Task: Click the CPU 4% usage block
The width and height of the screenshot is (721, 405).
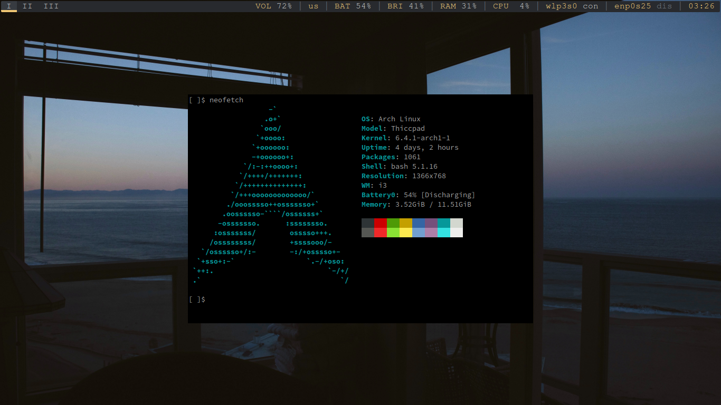Action: (511, 6)
